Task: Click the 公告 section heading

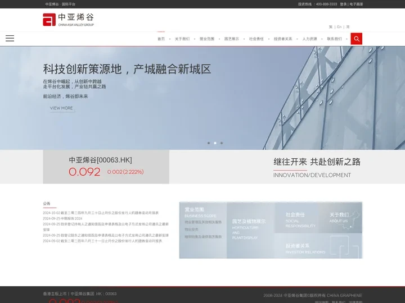Action: coord(47,204)
